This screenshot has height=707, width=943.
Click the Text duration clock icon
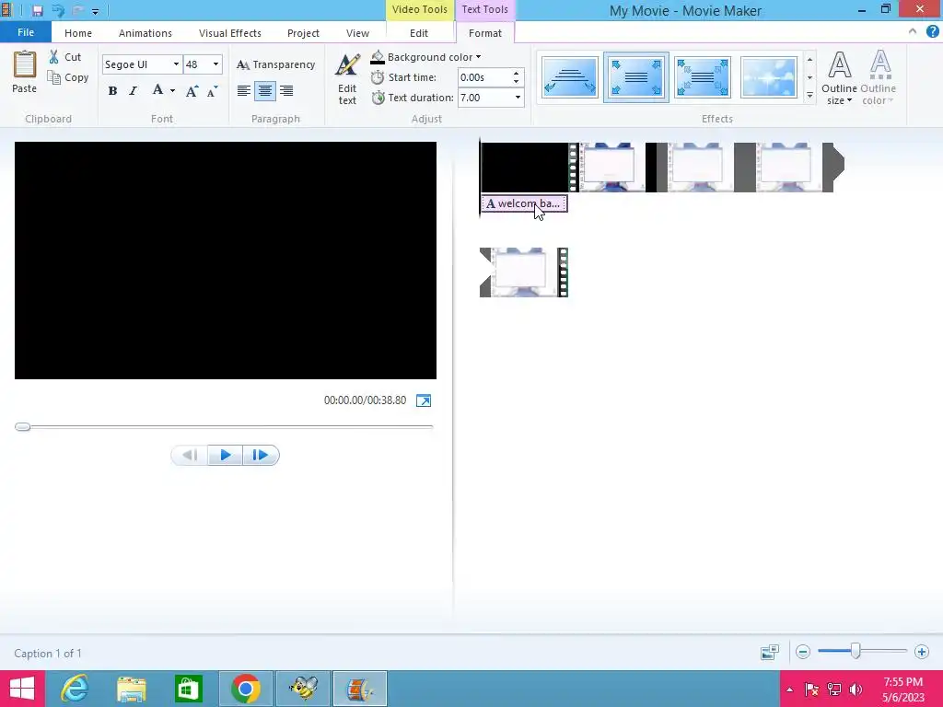(378, 98)
